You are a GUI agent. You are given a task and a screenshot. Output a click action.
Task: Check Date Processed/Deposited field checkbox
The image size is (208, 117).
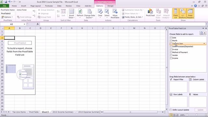[x=171, y=46]
